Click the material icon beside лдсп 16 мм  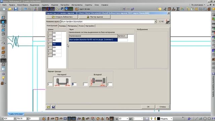77,9
